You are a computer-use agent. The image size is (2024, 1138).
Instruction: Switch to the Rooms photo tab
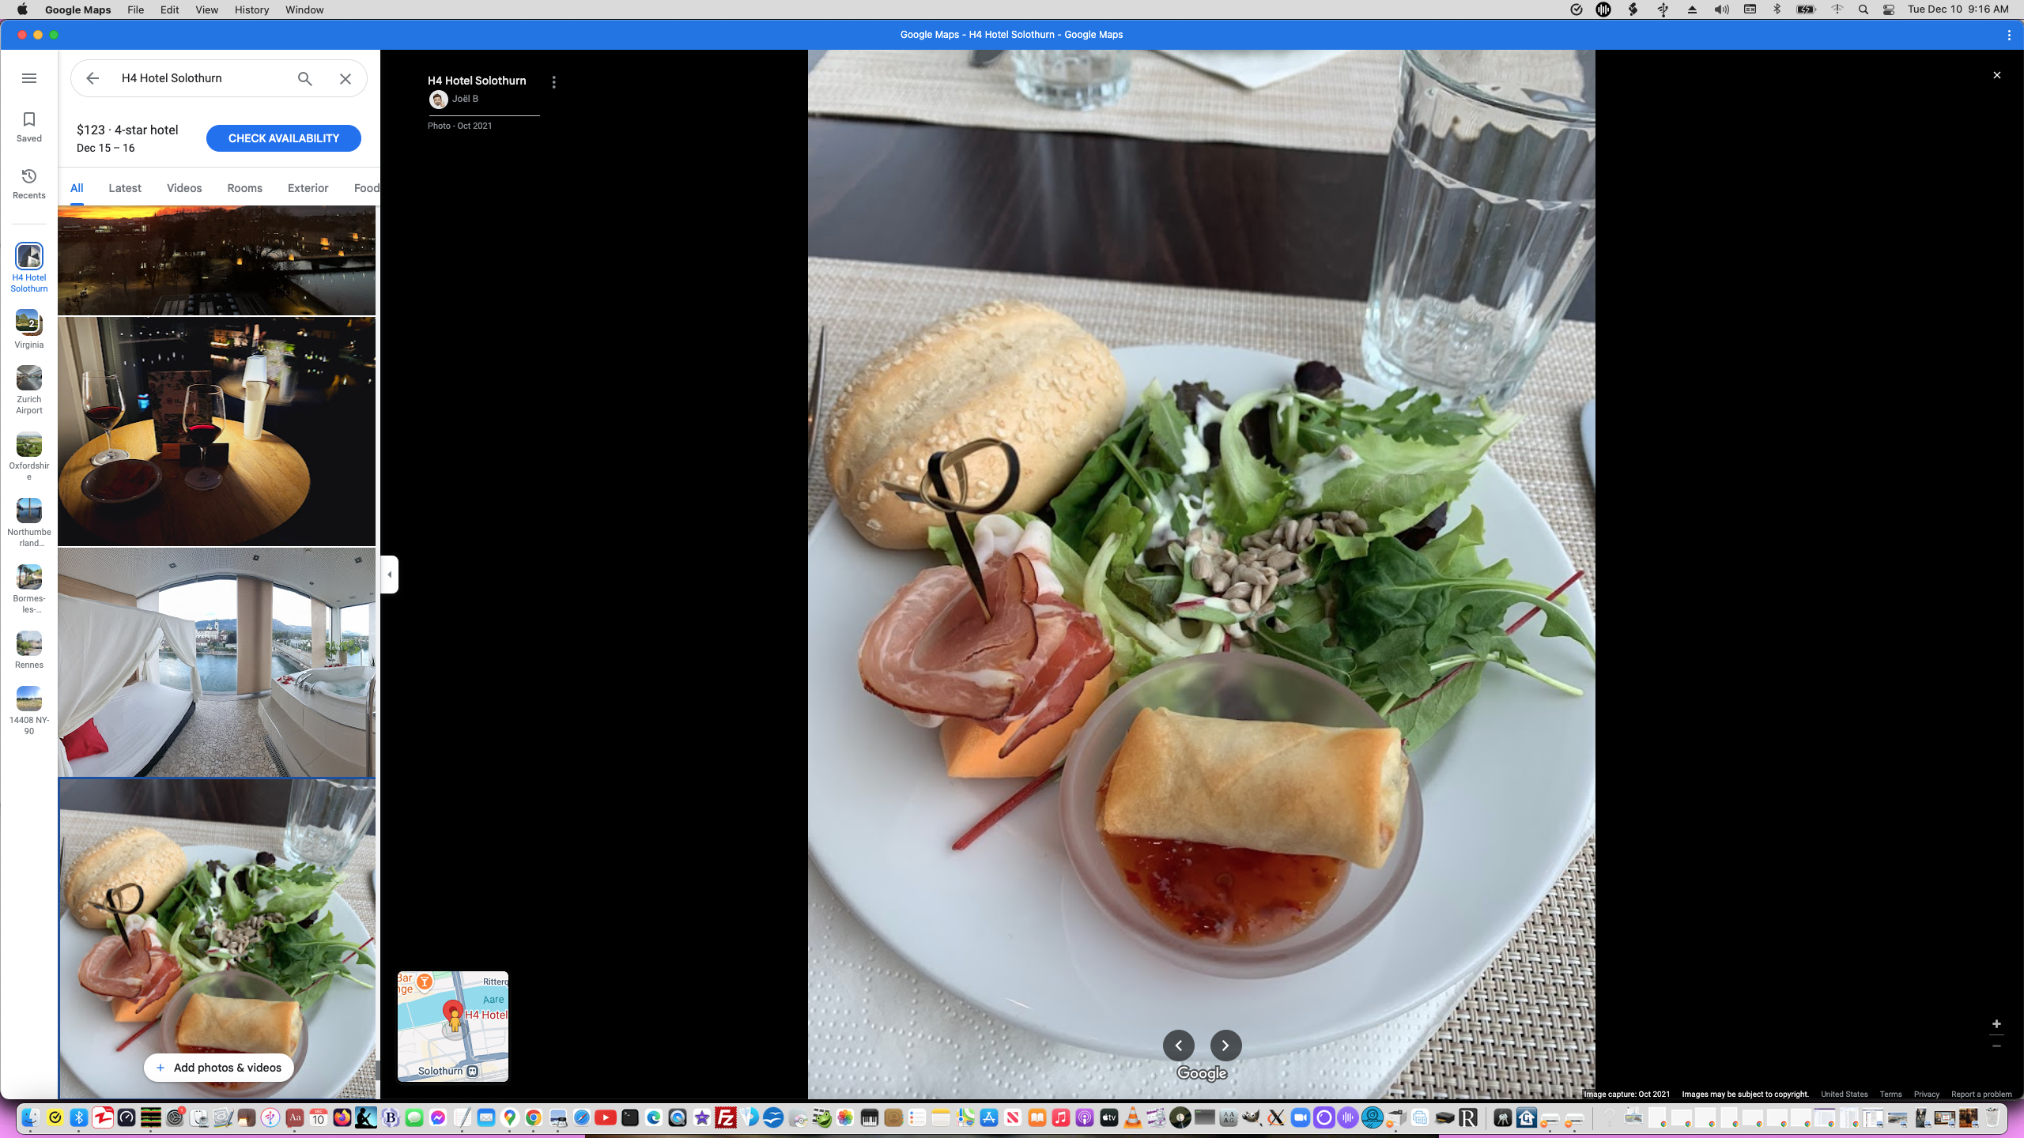(244, 188)
